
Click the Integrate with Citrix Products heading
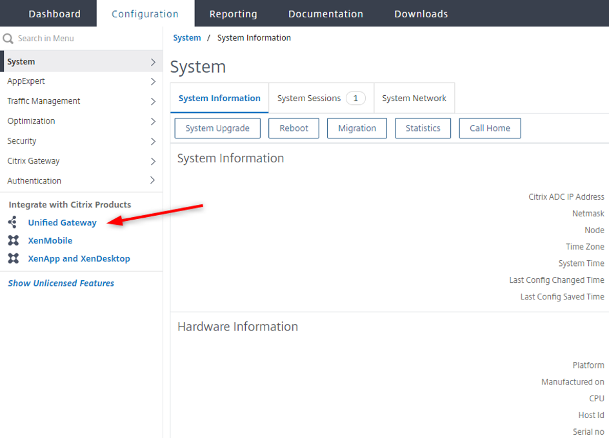70,204
